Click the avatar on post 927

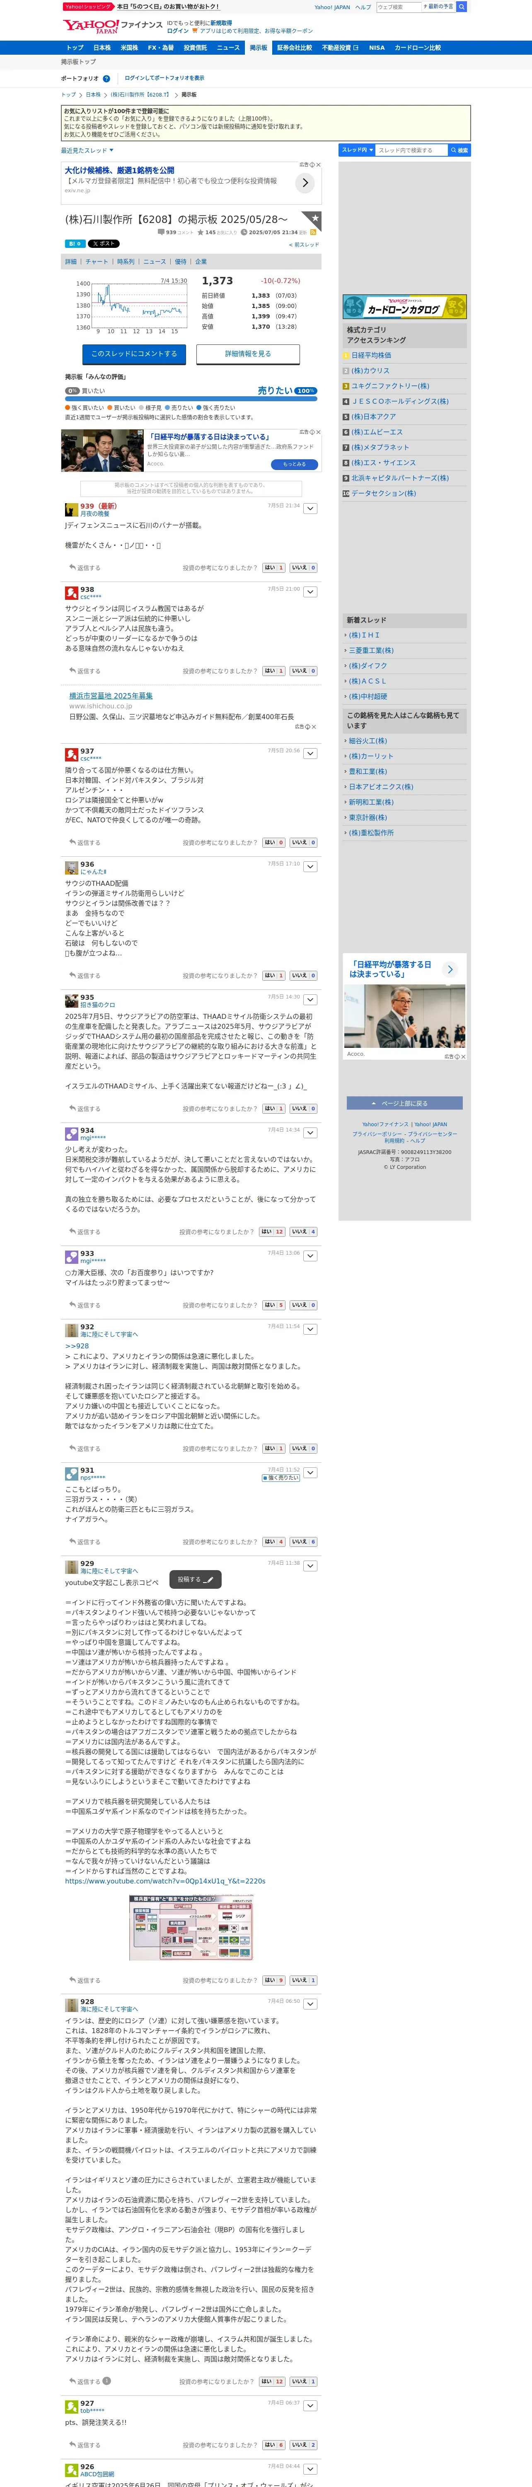[x=71, y=2407]
